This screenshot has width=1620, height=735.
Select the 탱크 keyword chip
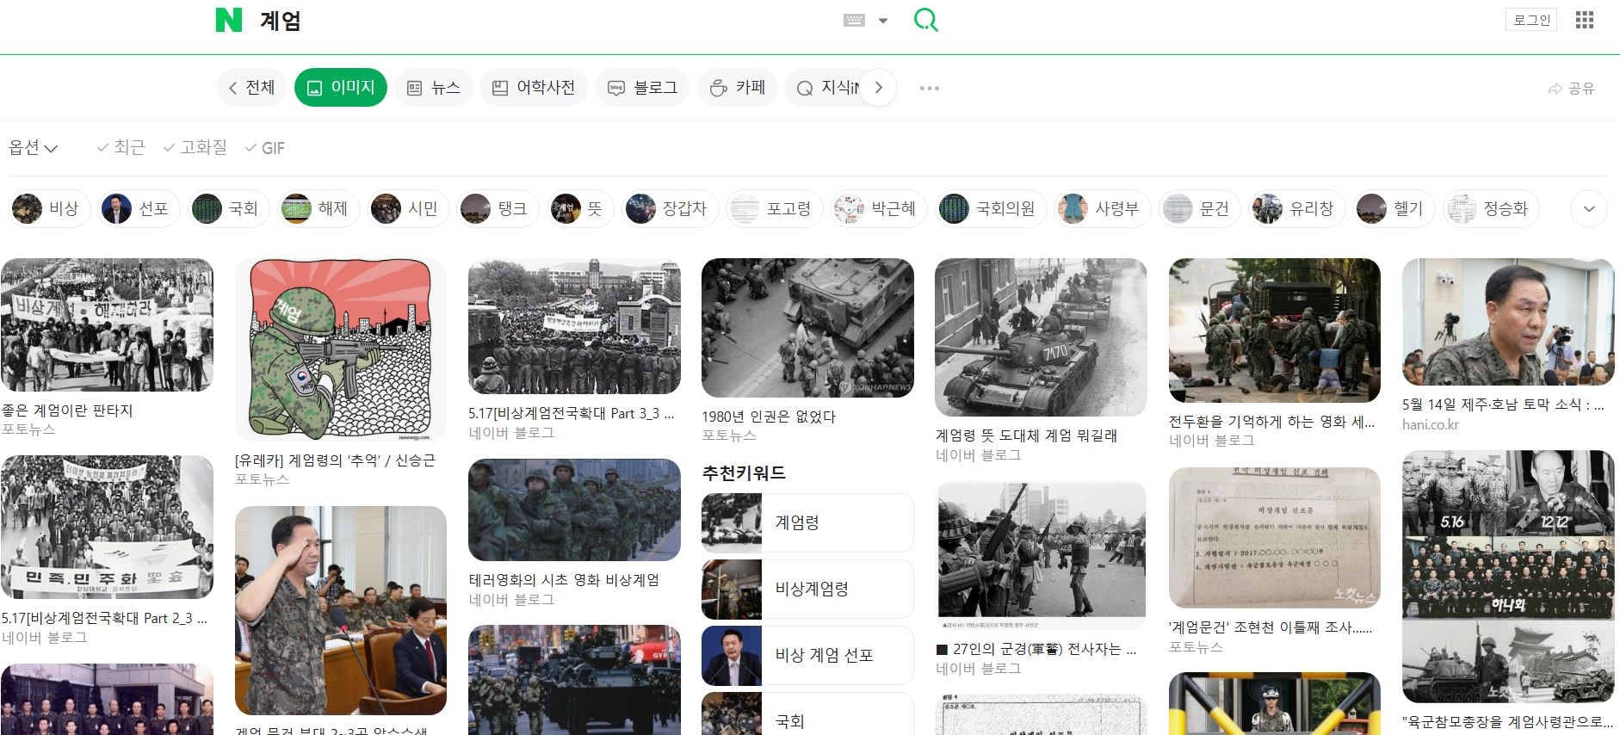[x=497, y=209]
